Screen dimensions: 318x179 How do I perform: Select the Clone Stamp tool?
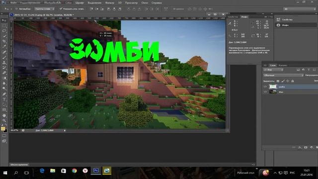coord(4,63)
